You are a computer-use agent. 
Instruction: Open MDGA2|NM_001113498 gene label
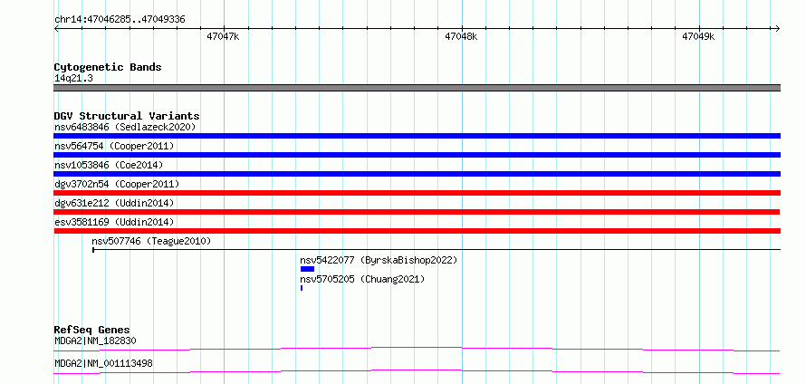[103, 364]
